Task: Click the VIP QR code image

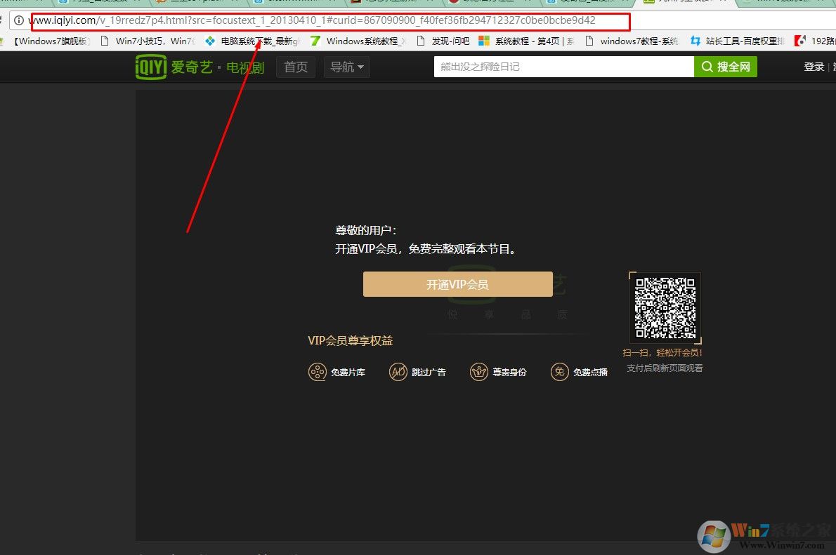Action: [665, 307]
